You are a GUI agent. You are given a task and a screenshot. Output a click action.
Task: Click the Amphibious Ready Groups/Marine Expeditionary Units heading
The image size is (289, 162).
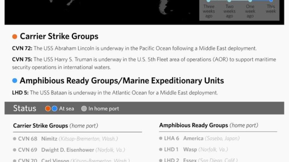point(122,81)
